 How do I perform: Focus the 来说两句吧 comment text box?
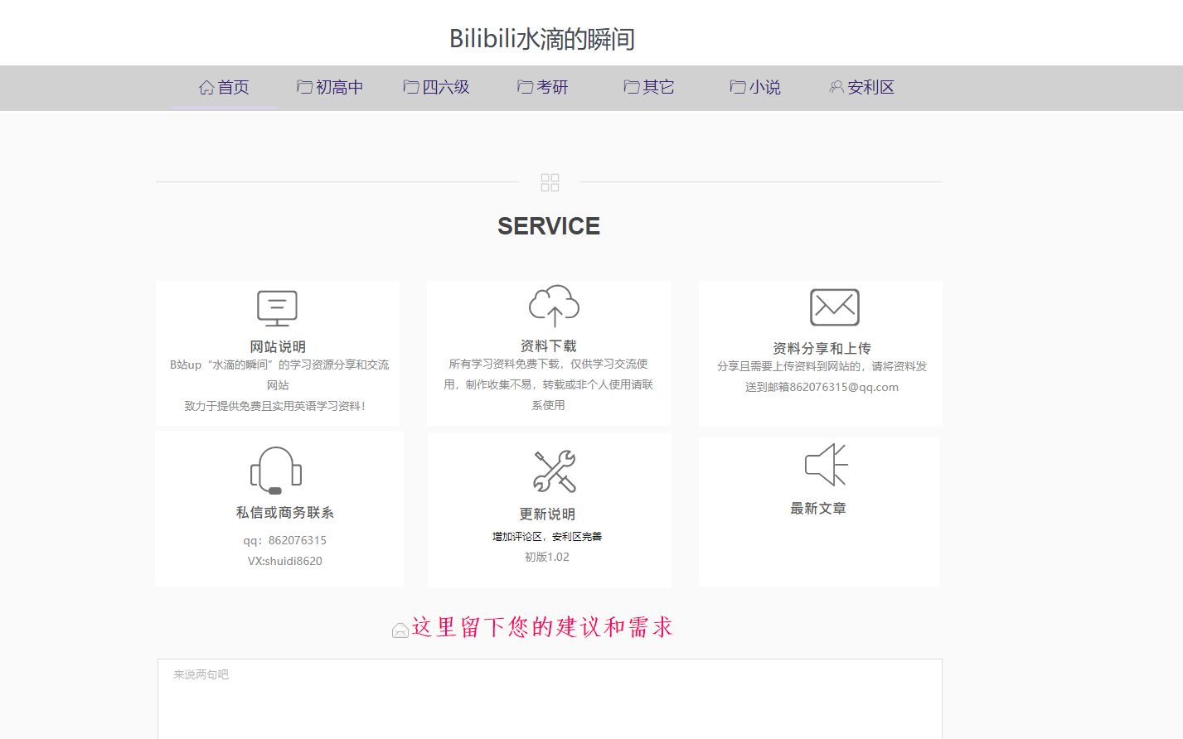[x=550, y=699]
